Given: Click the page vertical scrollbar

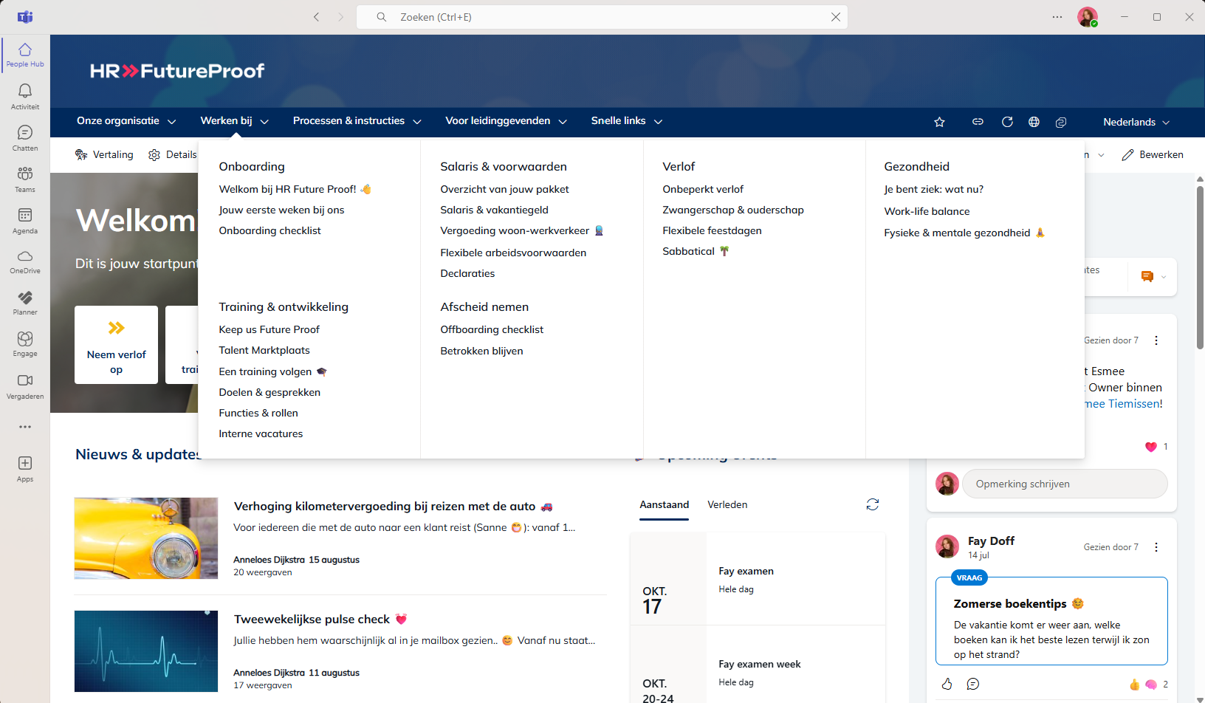Looking at the screenshot, I should click(x=1200, y=266).
